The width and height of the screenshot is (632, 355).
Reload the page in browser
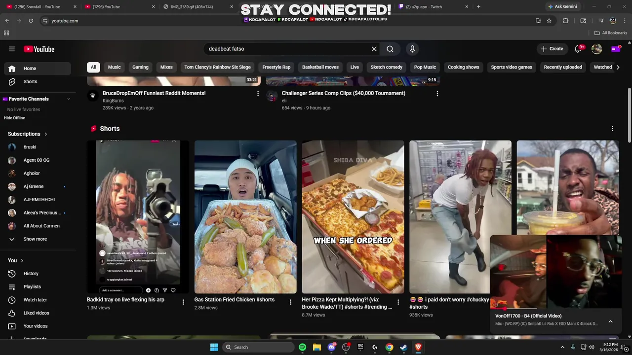[31, 21]
